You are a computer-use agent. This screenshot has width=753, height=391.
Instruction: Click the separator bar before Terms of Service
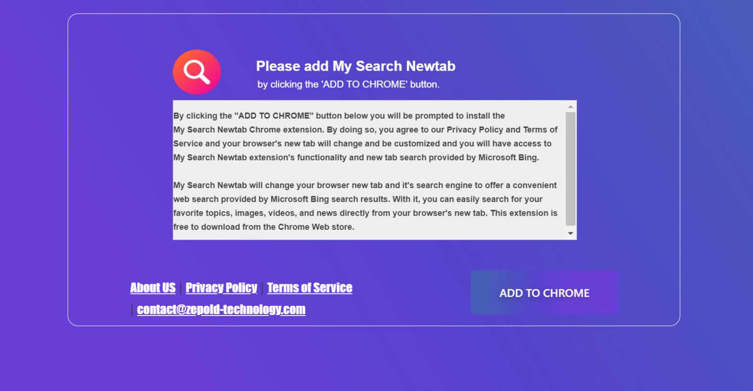coord(262,289)
